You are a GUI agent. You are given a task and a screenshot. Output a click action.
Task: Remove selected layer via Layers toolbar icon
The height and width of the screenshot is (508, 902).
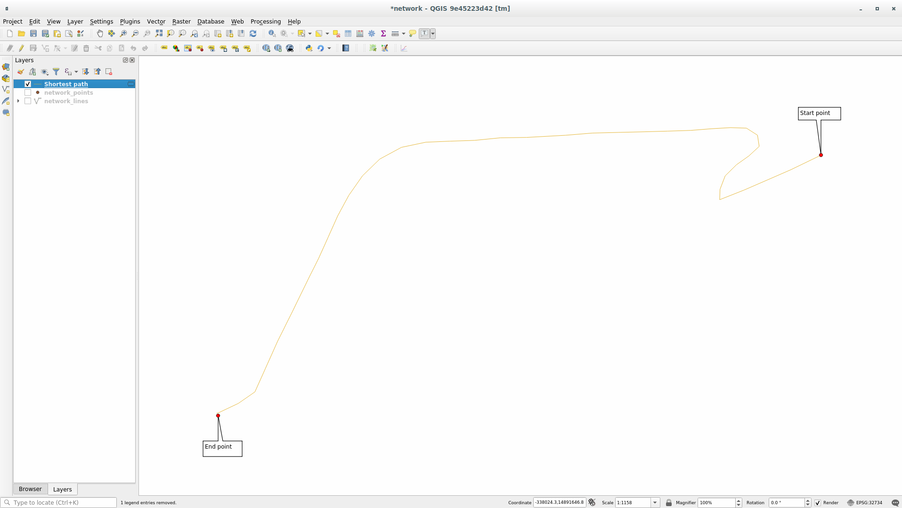pyautogui.click(x=109, y=72)
